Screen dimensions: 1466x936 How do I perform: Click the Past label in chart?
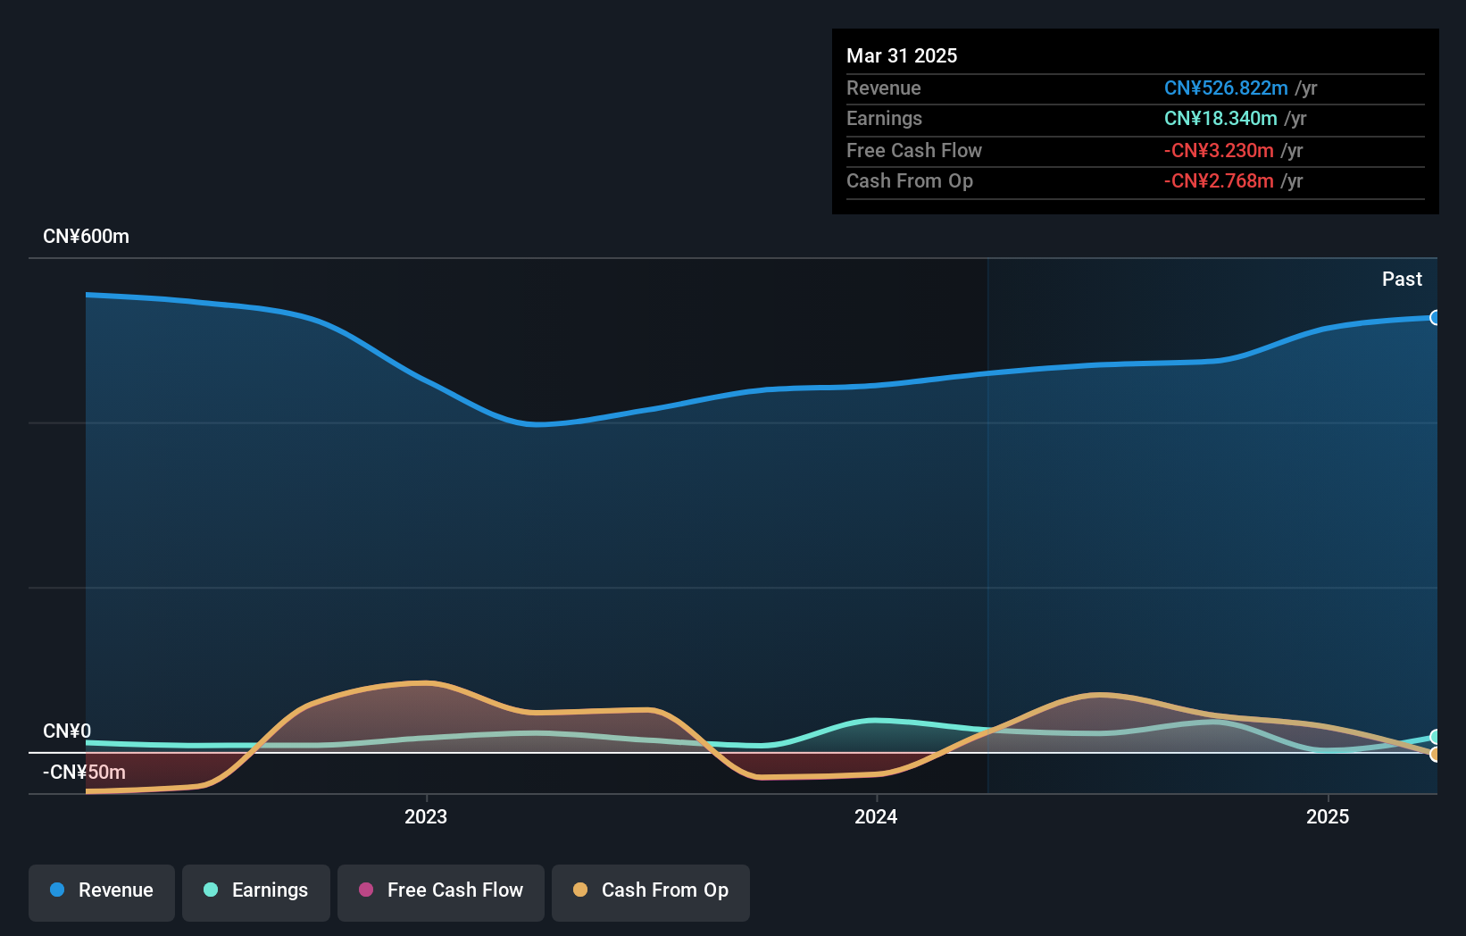1402,279
